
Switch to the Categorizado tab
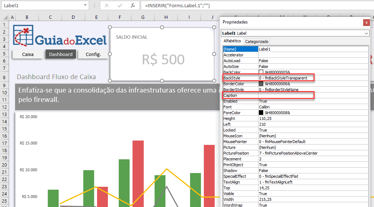(x=257, y=42)
